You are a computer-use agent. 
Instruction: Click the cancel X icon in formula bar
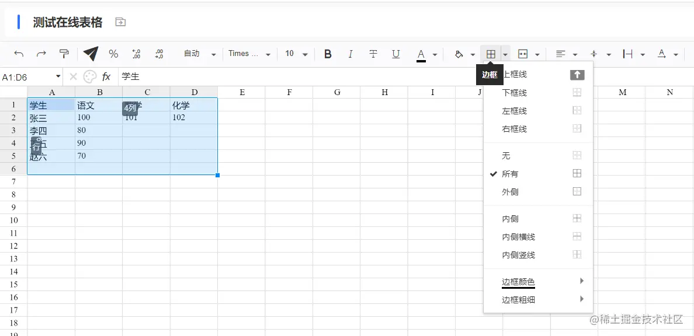point(74,77)
